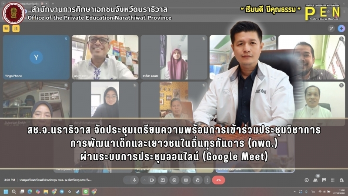The height and width of the screenshot is (196, 348).
Task: Open host controls lock icon
Action: pos(341,180)
